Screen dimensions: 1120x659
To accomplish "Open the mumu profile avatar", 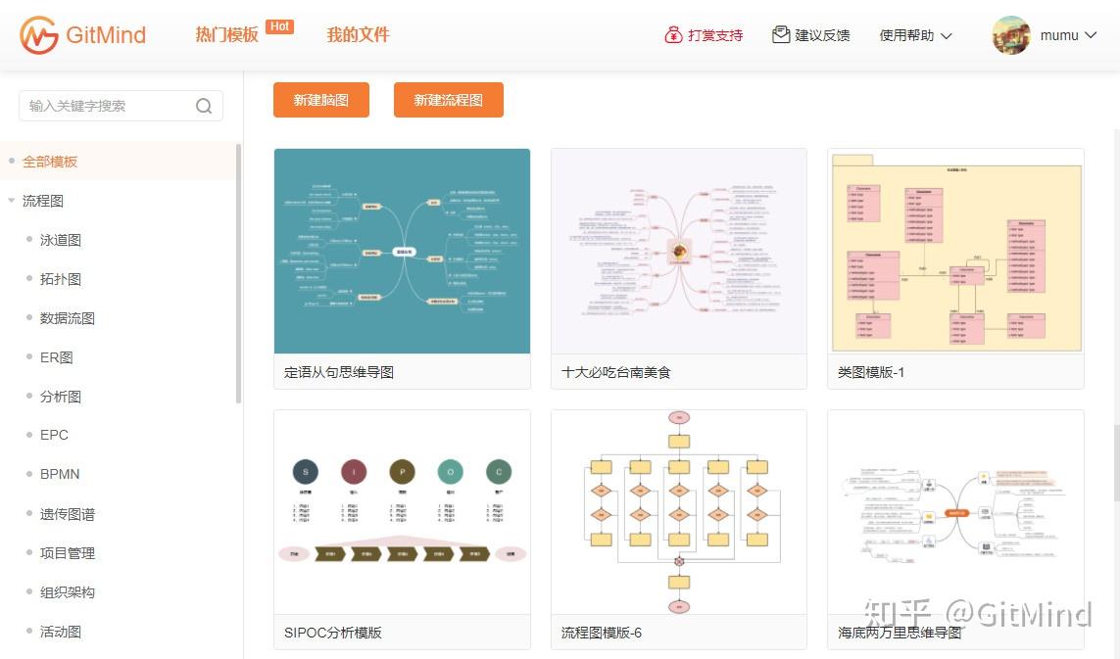I will [x=1010, y=35].
